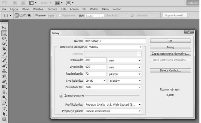Open the Warstwa menu

click(x=38, y=9)
